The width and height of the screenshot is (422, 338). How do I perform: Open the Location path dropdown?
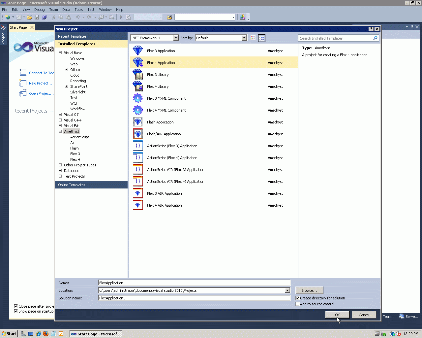[x=287, y=290]
